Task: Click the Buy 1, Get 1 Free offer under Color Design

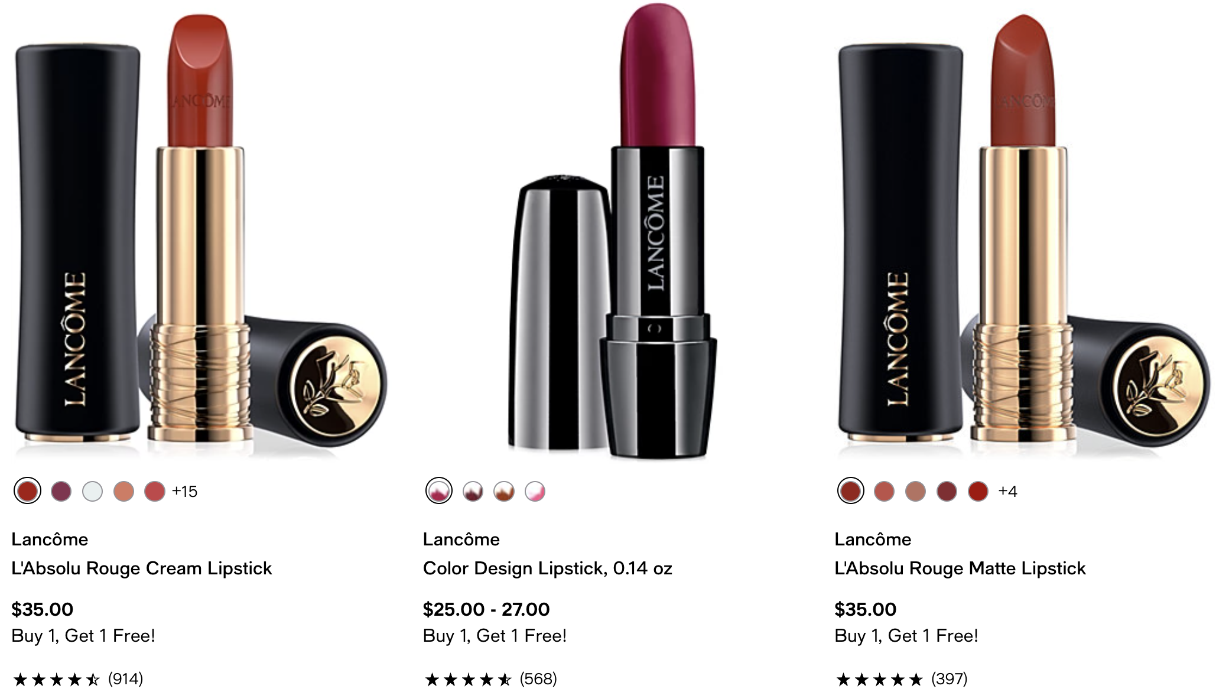Action: pyautogui.click(x=495, y=636)
